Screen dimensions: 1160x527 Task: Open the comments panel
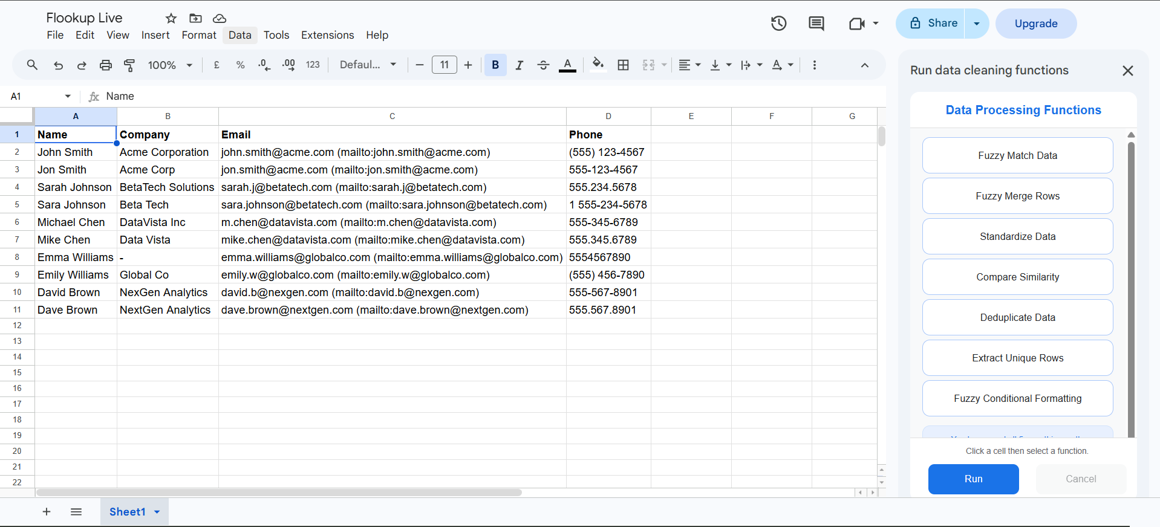(816, 24)
